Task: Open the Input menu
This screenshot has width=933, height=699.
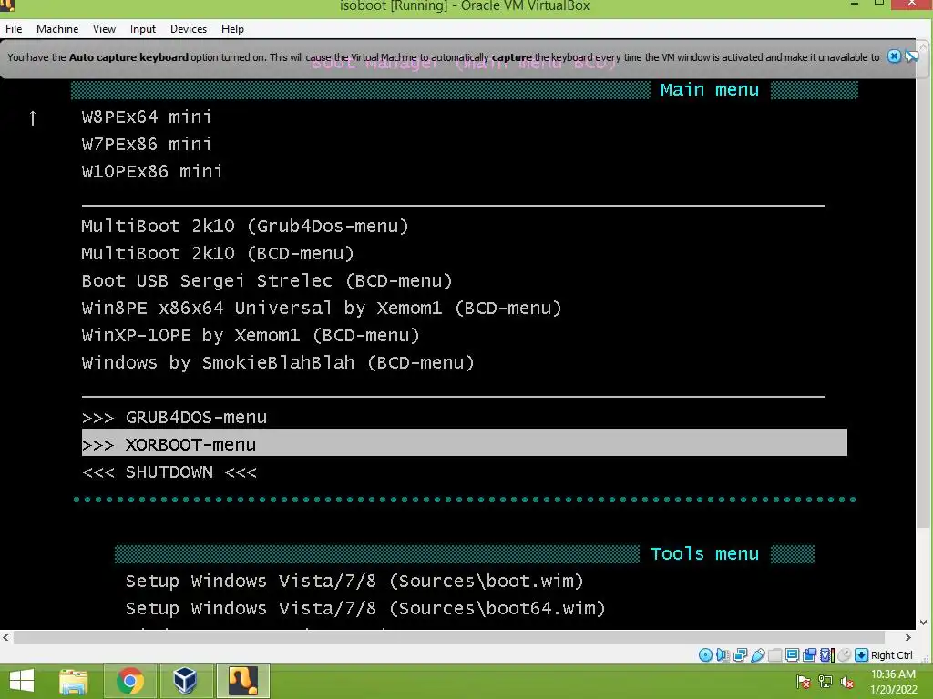Action: [x=143, y=28]
